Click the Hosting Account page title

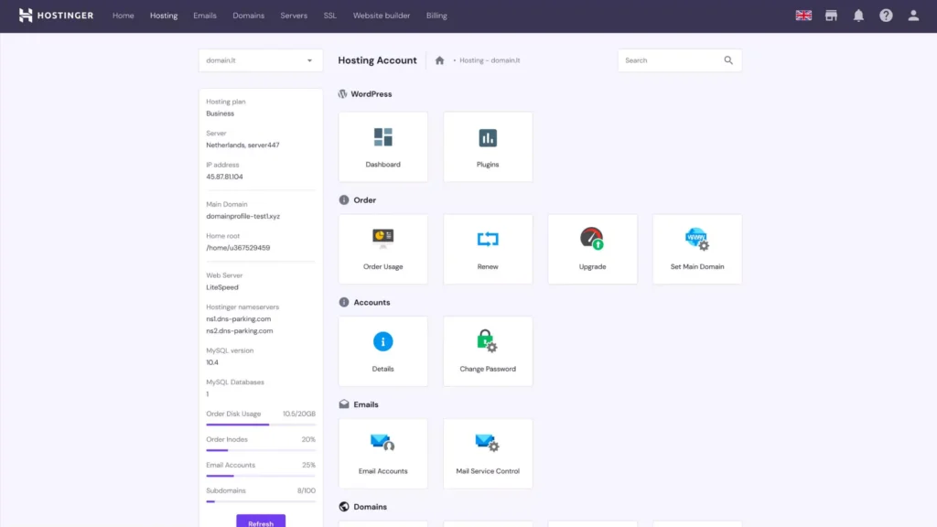377,60
